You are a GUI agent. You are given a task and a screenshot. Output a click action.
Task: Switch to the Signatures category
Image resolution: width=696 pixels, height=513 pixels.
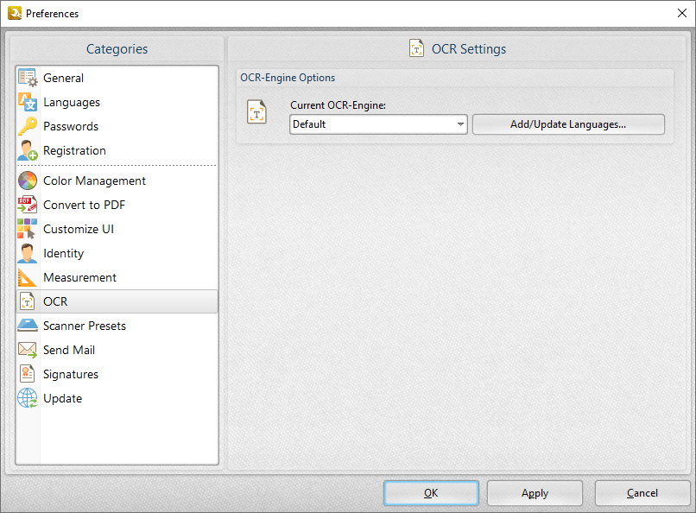71,374
